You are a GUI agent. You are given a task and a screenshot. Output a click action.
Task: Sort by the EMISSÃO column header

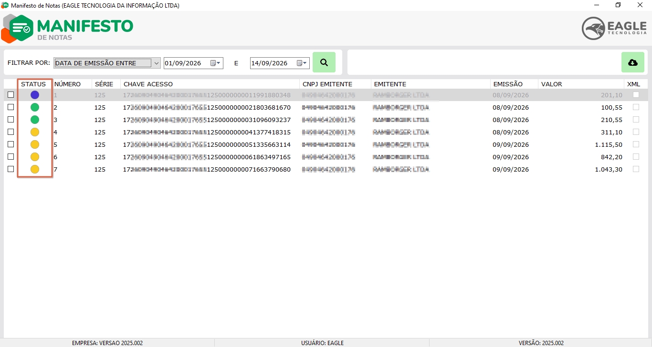pyautogui.click(x=514, y=84)
